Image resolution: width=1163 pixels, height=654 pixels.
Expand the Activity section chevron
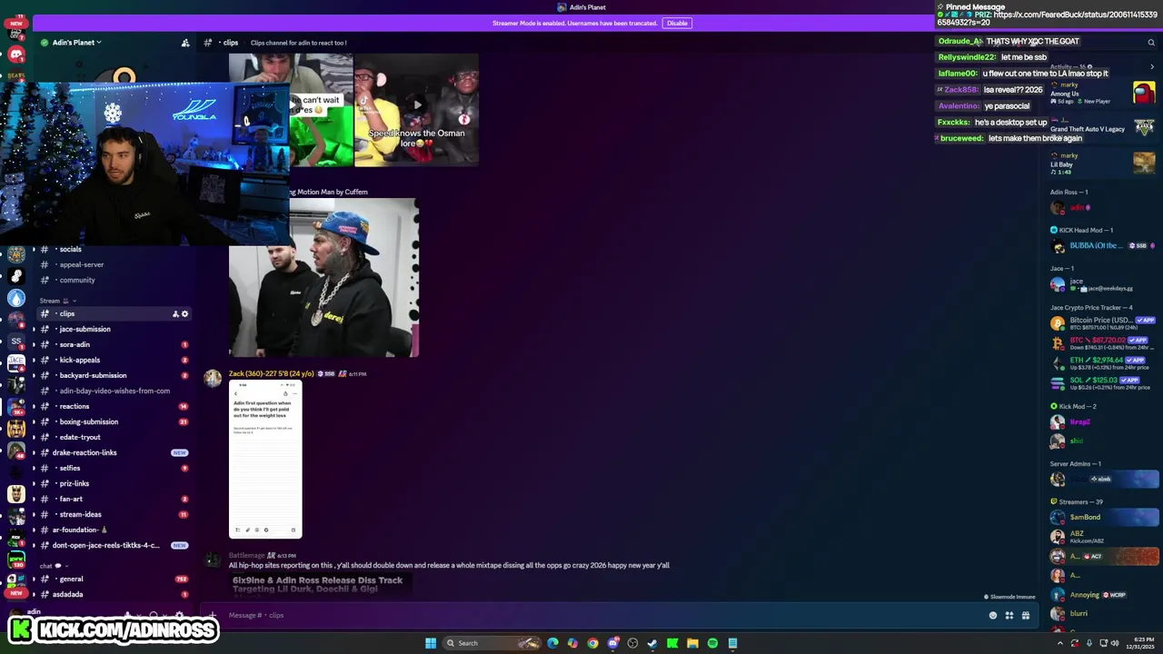[x=1152, y=66]
